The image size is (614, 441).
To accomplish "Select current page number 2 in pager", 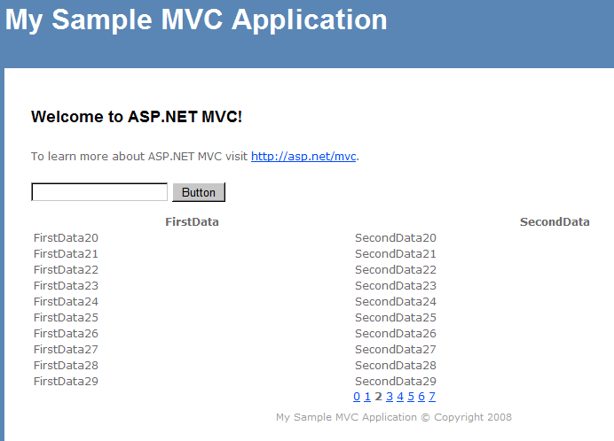I will pyautogui.click(x=378, y=397).
